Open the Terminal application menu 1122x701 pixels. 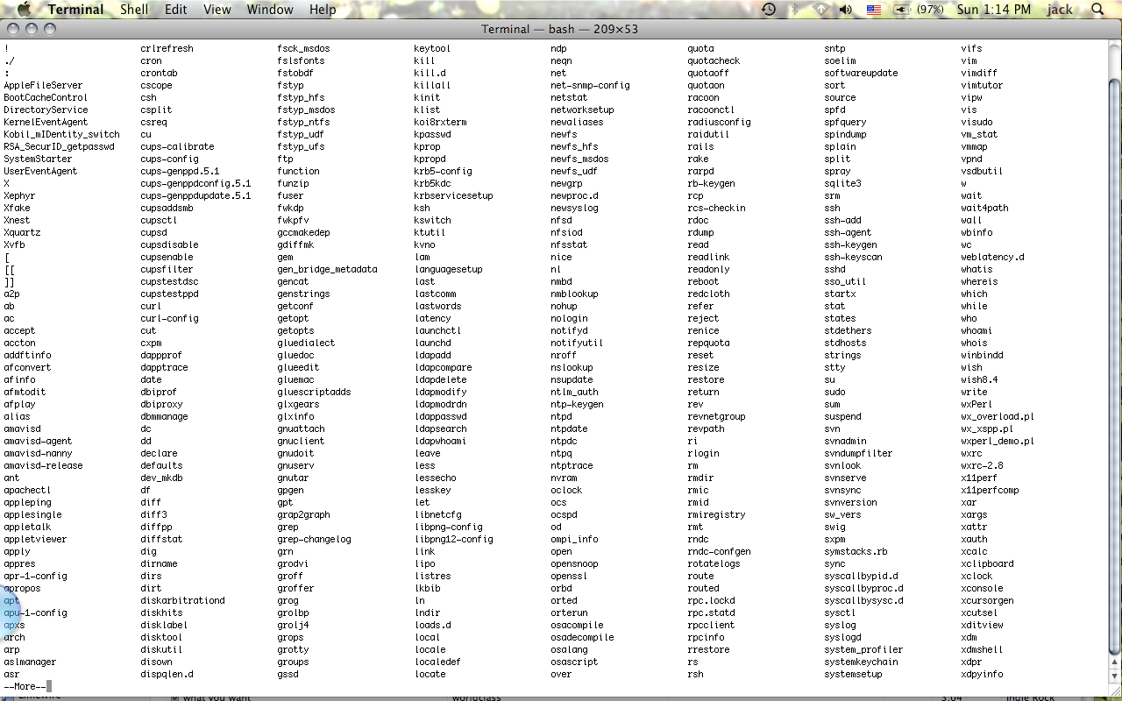75,10
